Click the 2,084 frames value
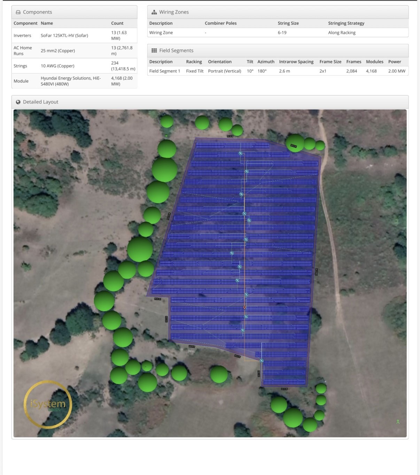 click(351, 71)
